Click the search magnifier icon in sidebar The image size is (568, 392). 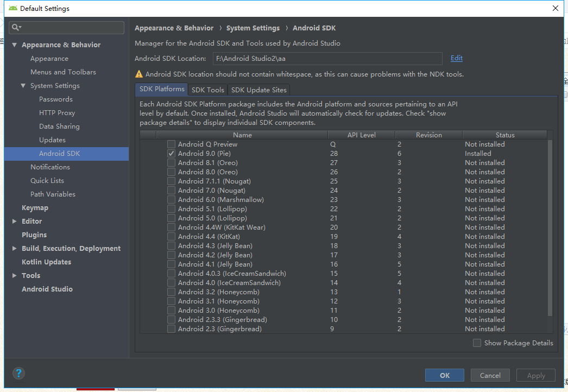pos(16,28)
